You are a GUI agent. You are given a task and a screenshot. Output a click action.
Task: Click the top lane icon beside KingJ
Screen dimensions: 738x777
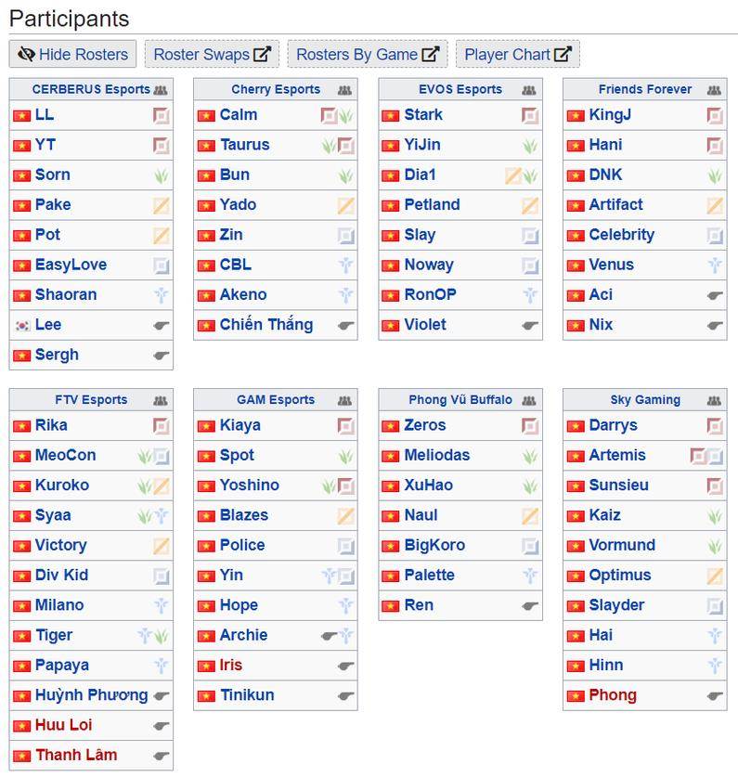(714, 116)
